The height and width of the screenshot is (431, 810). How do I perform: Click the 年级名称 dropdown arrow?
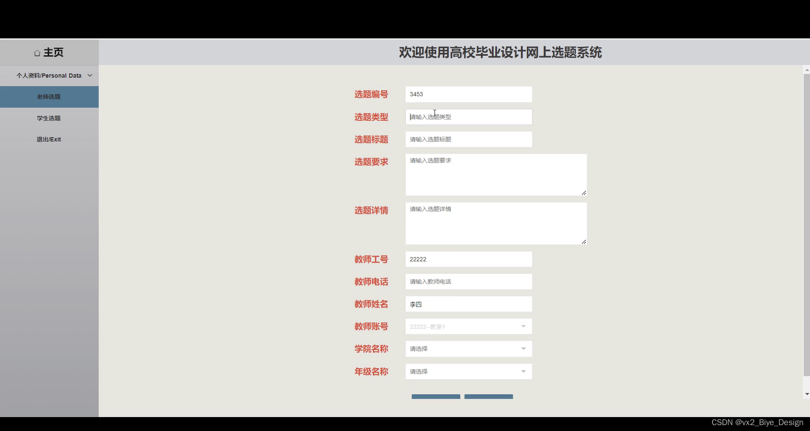(x=524, y=371)
